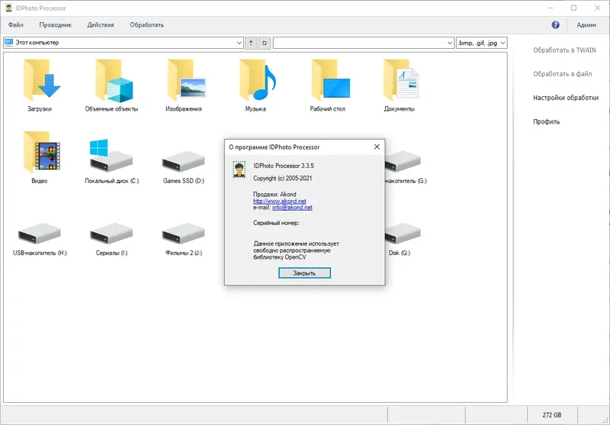
Task: Click the IDPhoto Processor 3.3.5 version text
Action: tap(283, 166)
